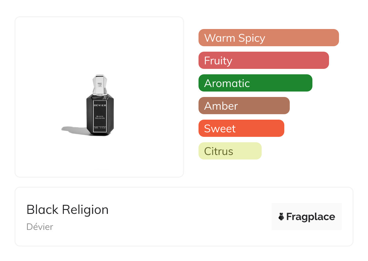Select the orange Sweet accord bar

pyautogui.click(x=241, y=128)
